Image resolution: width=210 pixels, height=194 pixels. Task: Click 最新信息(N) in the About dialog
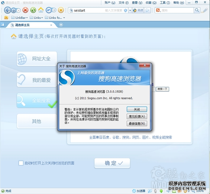[x=137, y=123]
